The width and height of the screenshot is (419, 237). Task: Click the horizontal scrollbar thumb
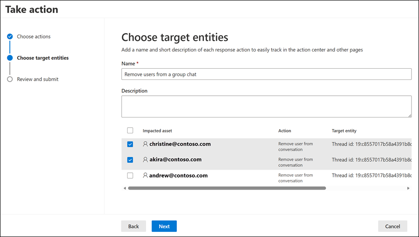(227, 188)
